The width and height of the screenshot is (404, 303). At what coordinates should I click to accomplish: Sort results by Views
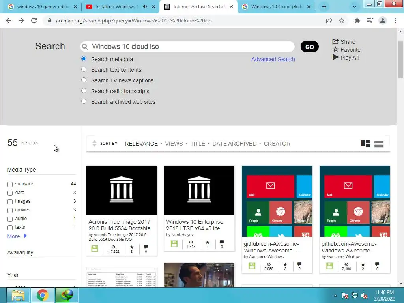coord(174,144)
